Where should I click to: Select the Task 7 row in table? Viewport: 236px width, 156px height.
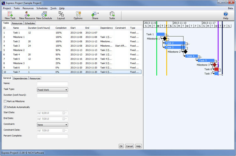[72, 72]
